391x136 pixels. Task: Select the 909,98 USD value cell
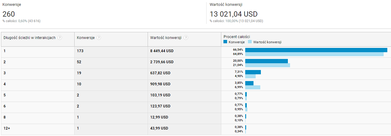point(160,84)
